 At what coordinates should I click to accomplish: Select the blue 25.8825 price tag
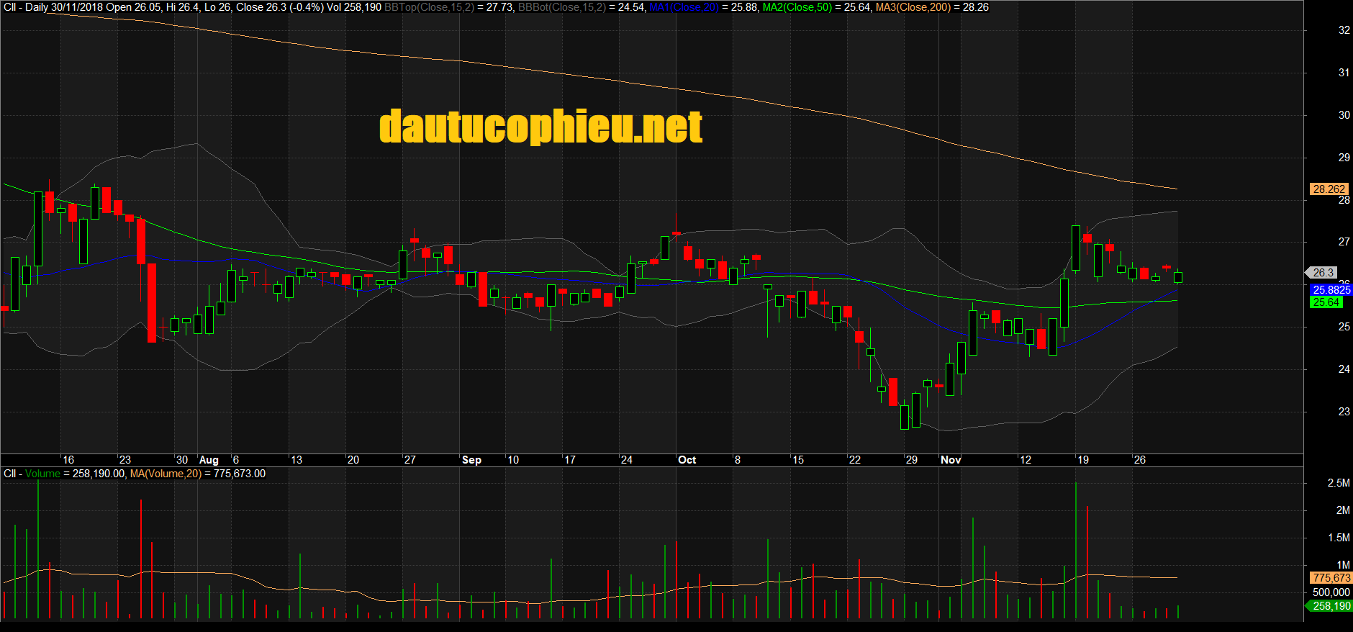point(1331,290)
